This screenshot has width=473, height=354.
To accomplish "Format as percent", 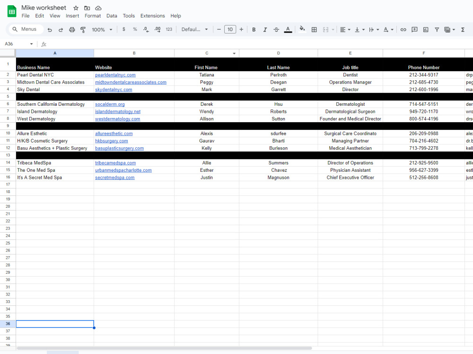I will pyautogui.click(x=135, y=29).
